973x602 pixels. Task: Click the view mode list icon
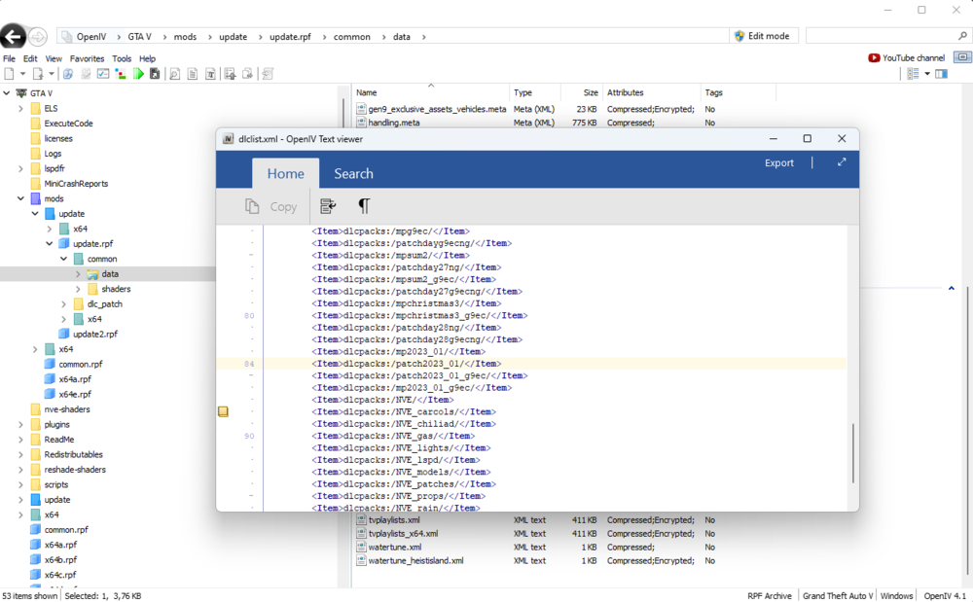(913, 74)
